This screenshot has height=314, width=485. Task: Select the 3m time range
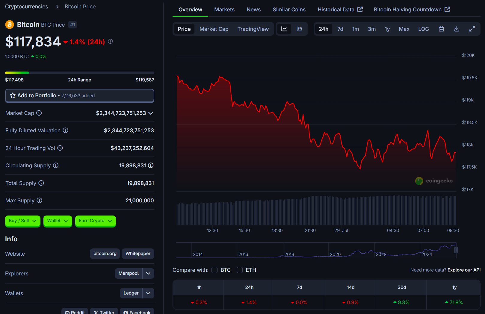(x=372, y=29)
